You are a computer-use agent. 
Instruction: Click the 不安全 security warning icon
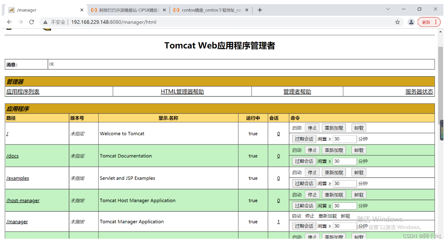tap(46, 22)
